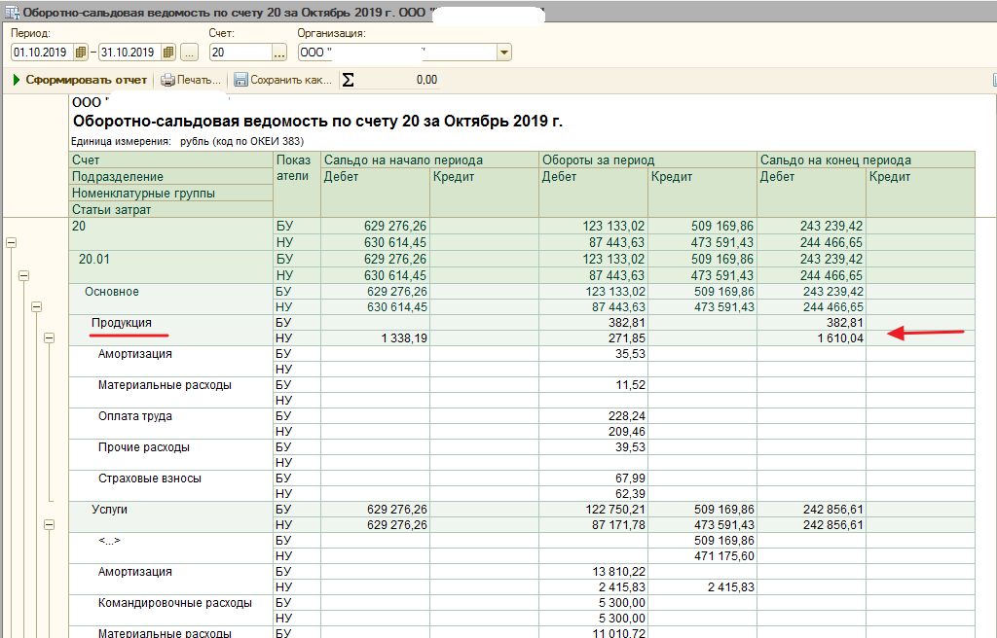This screenshot has height=638, width=997.
Task: Collapse the Услуги nomenclature group
Action: tap(49, 524)
